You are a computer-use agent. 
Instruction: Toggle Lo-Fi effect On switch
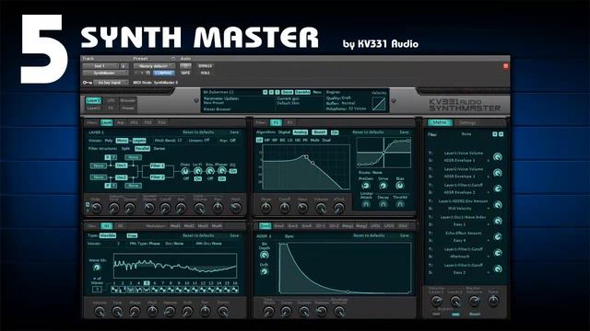[x=197, y=178]
